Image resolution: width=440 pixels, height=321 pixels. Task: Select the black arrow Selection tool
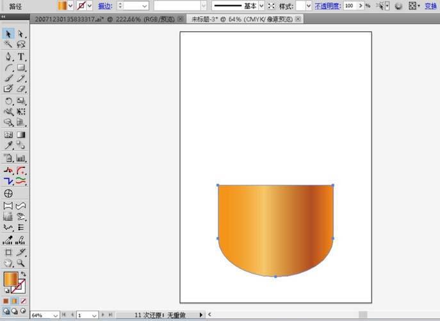[x=9, y=33]
